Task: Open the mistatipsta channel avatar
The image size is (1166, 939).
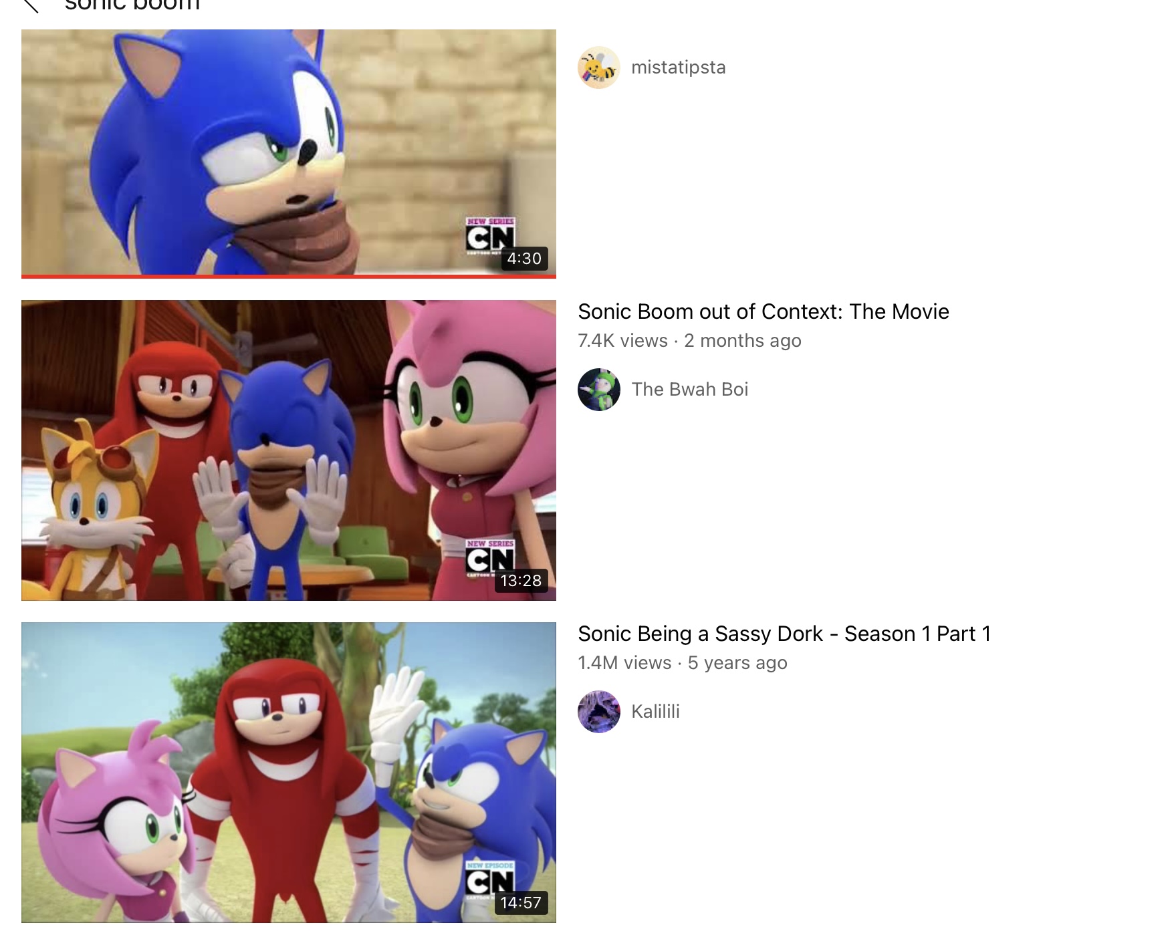Action: [x=599, y=68]
